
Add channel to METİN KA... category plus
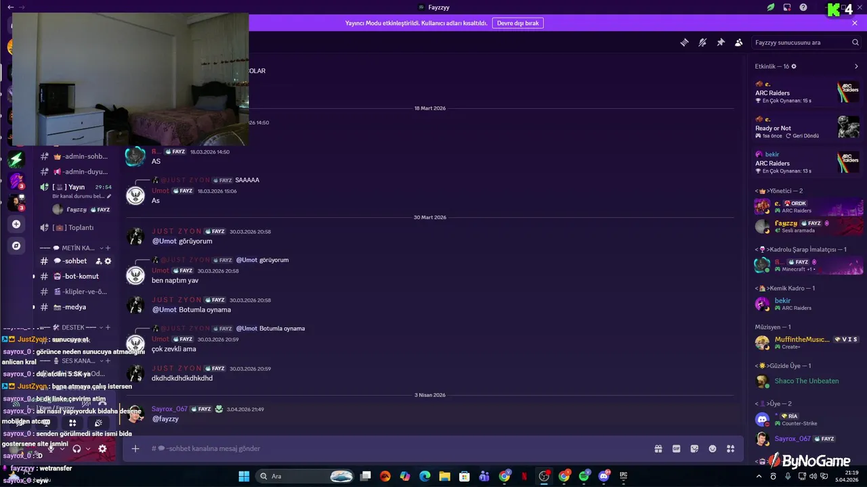[108, 248]
